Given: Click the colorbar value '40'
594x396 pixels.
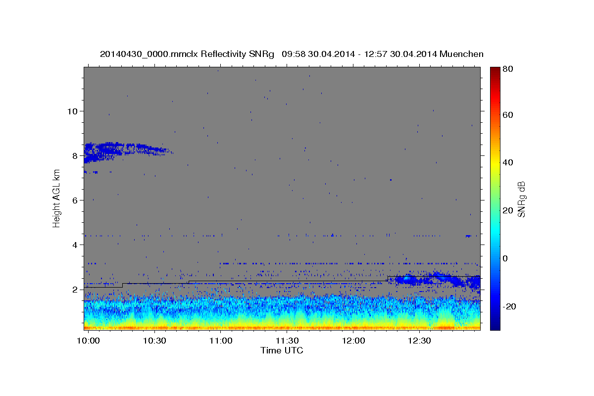Looking at the screenshot, I should pos(508,162).
